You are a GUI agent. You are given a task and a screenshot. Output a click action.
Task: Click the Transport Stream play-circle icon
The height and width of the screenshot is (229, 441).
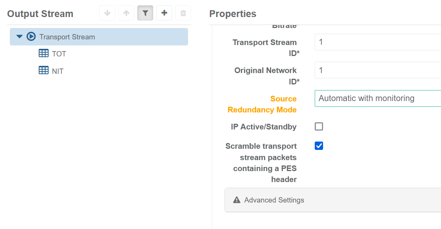[31, 37]
